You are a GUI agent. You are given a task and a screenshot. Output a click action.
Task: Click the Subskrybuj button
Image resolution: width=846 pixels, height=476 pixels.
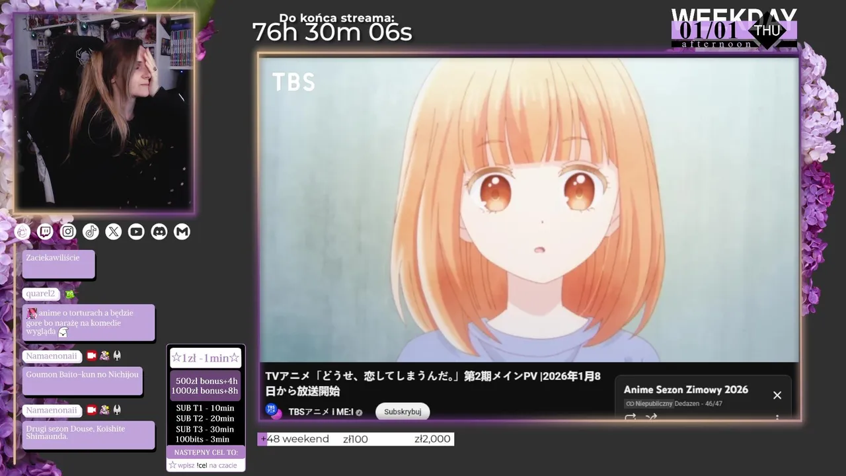[403, 412]
